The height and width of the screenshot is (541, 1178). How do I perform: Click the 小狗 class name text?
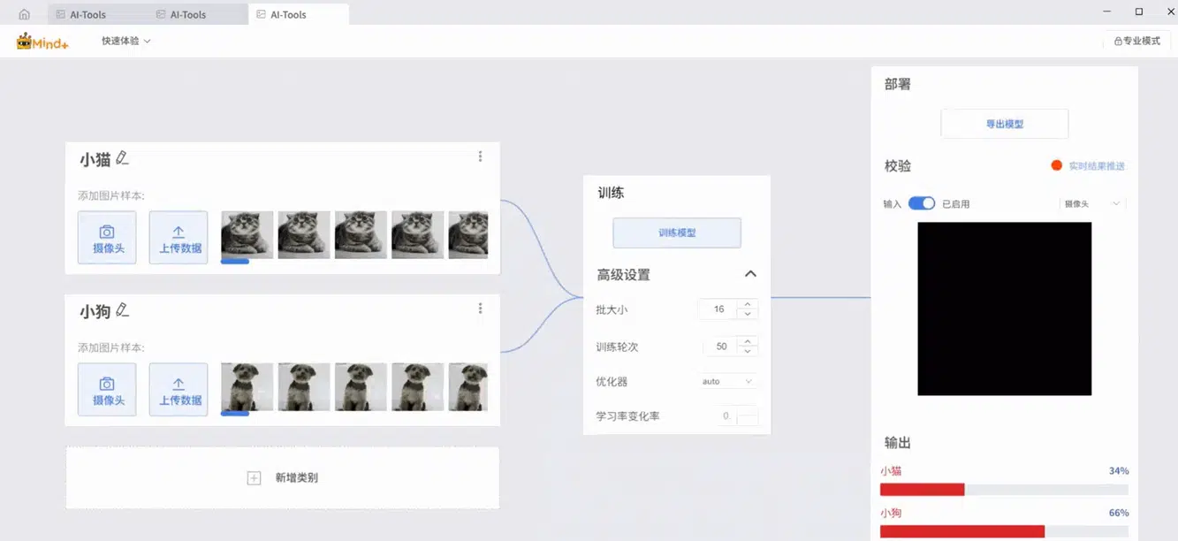coord(95,312)
